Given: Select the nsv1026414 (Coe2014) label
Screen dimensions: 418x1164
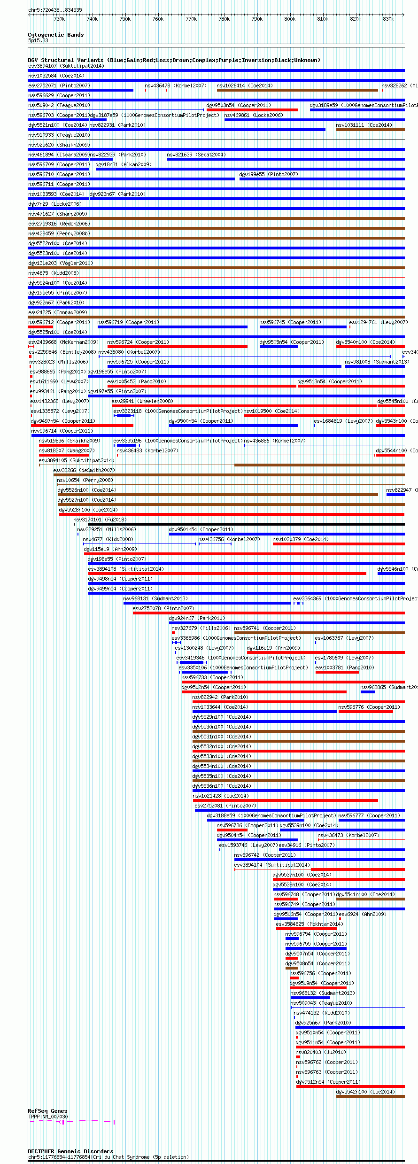Looking at the screenshot, I should (244, 85).
